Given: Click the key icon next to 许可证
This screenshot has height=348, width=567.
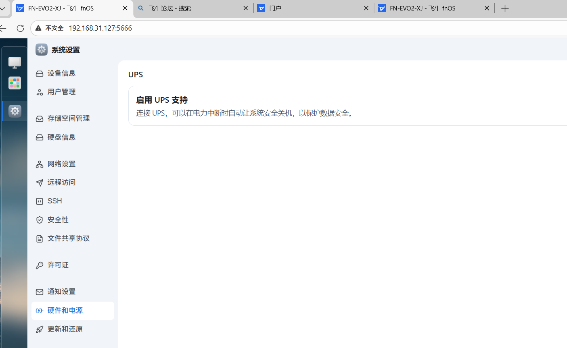Looking at the screenshot, I should coord(39,265).
